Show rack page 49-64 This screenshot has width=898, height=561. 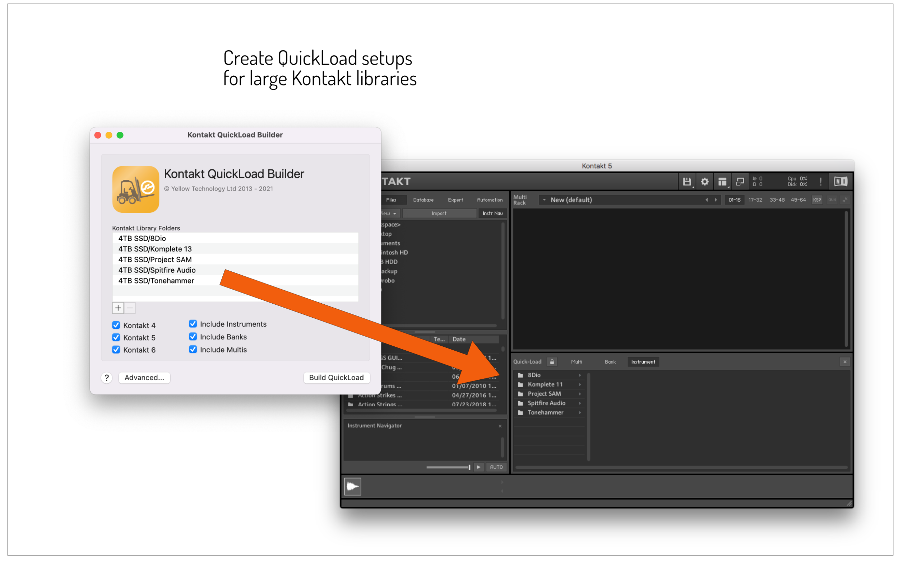click(798, 200)
